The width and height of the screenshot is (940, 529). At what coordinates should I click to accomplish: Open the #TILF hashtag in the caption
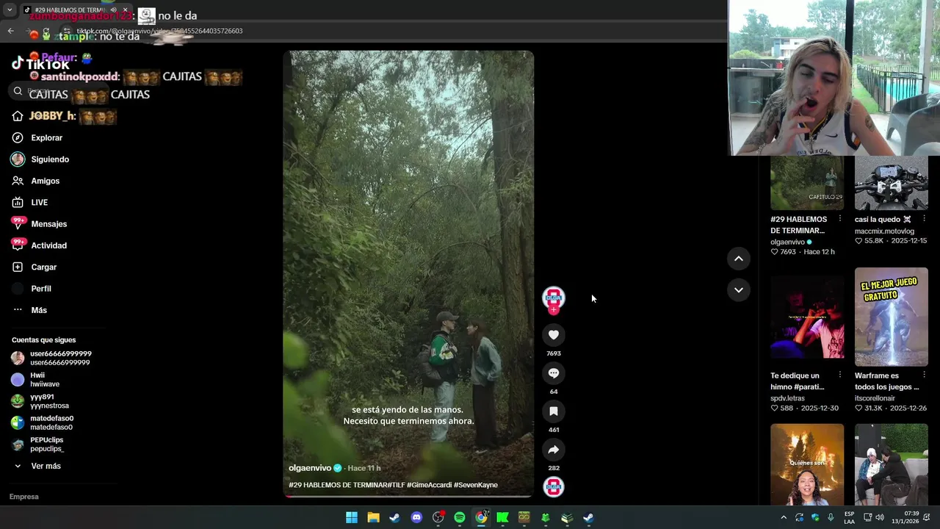(x=397, y=485)
